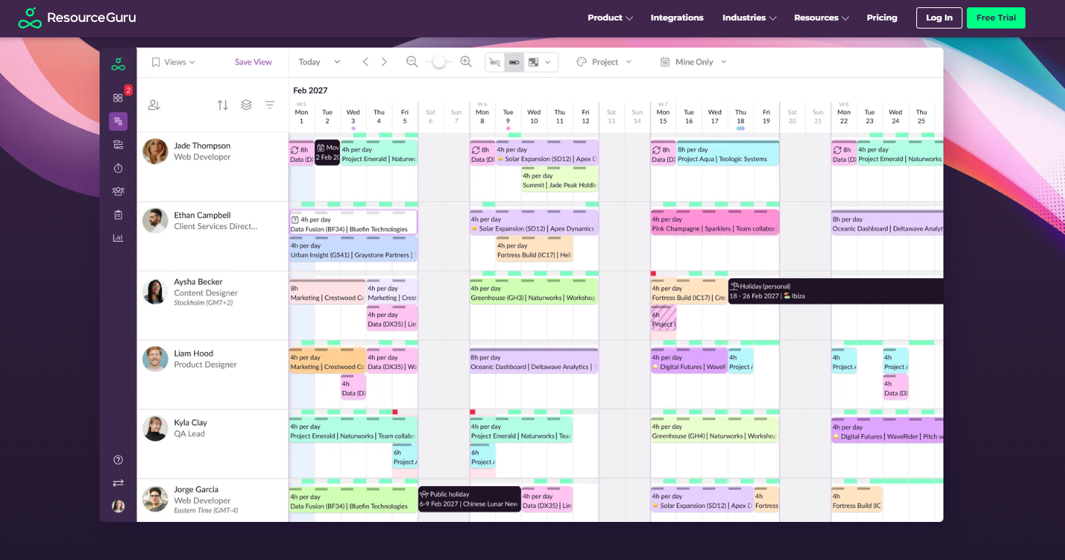Select the Schedule view sidebar icon

(x=118, y=122)
